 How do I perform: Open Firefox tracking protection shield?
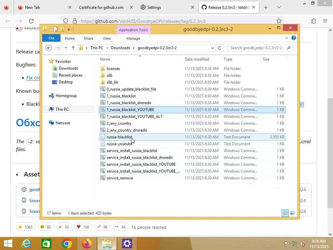(66, 21)
